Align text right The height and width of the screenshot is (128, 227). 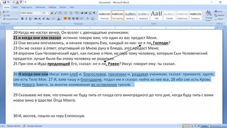73,18
